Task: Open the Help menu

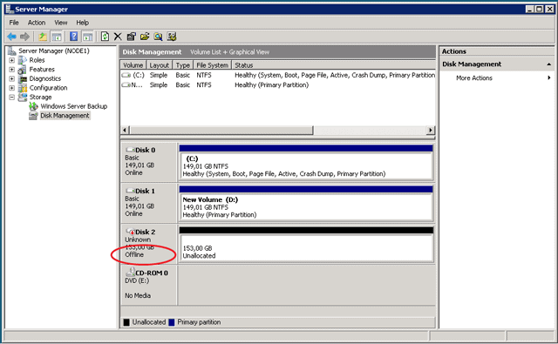Action: (x=82, y=23)
